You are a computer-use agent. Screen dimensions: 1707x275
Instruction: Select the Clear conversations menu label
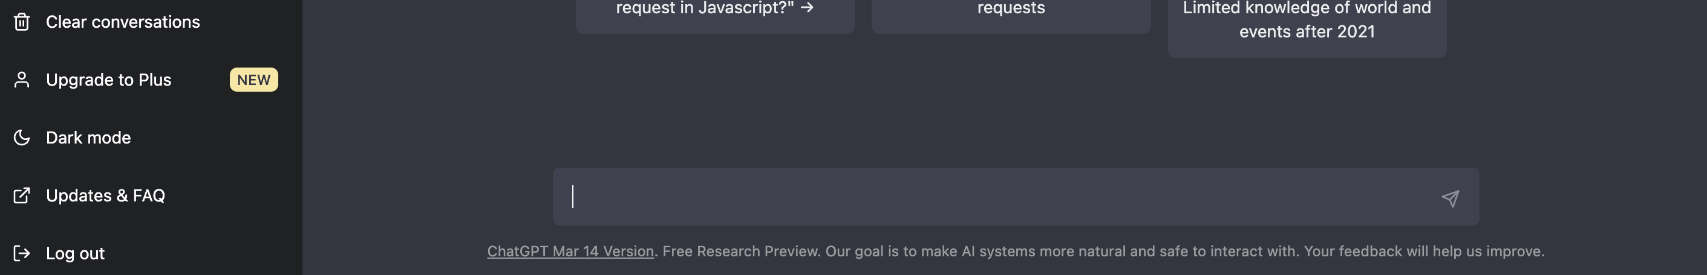click(x=123, y=22)
